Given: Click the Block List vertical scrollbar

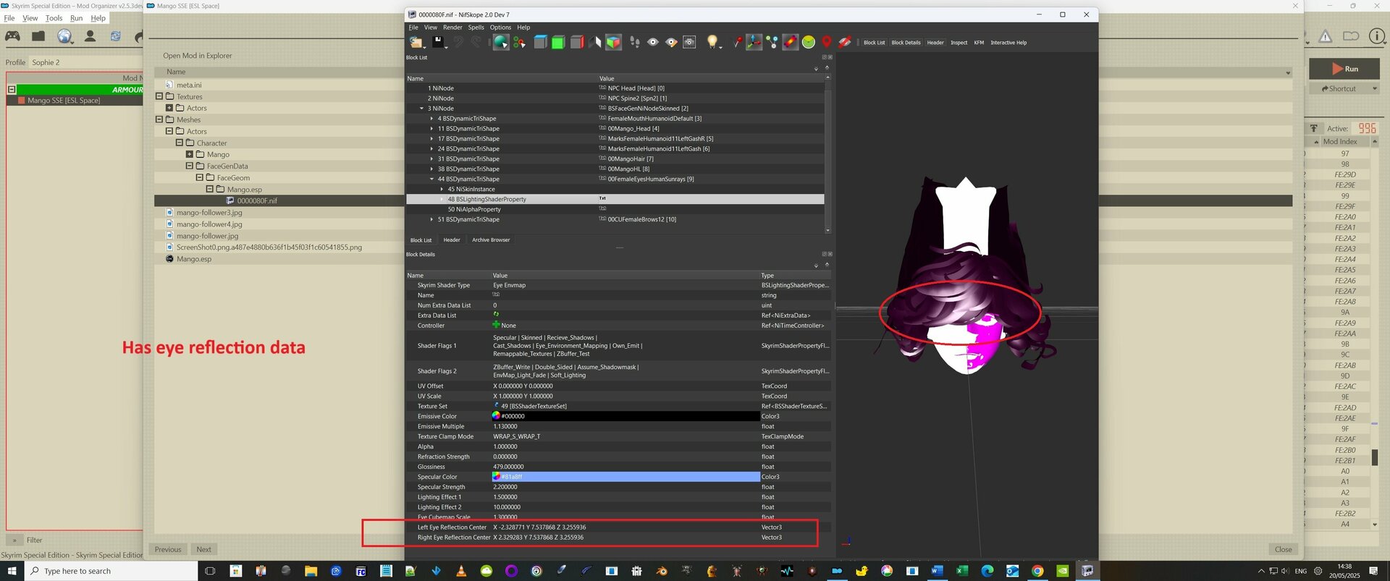Looking at the screenshot, I should (828, 153).
